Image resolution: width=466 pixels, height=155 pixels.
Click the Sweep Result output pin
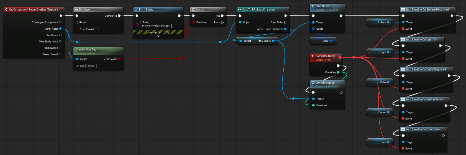61,54
